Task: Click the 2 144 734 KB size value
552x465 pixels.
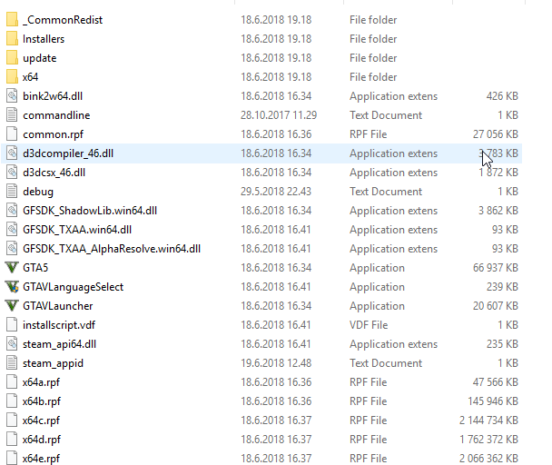Action: click(488, 420)
